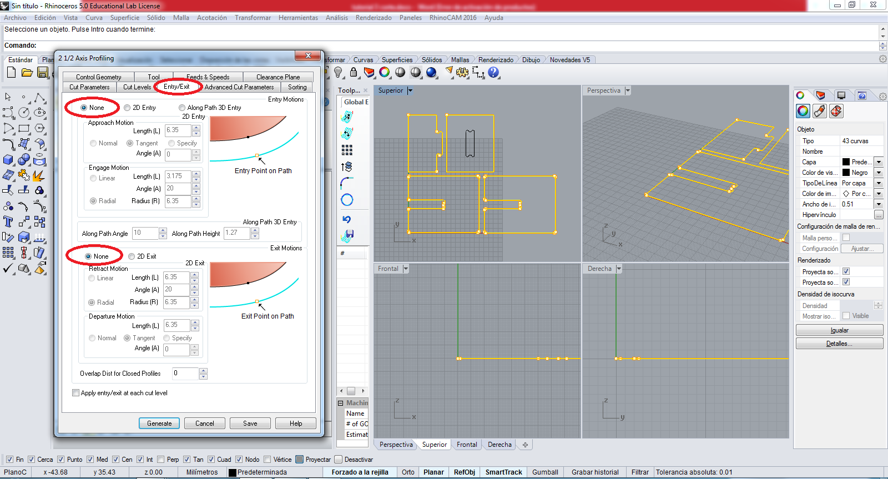The image size is (888, 479).
Task: Open the texture mapping icon in properties
Action: [x=836, y=111]
